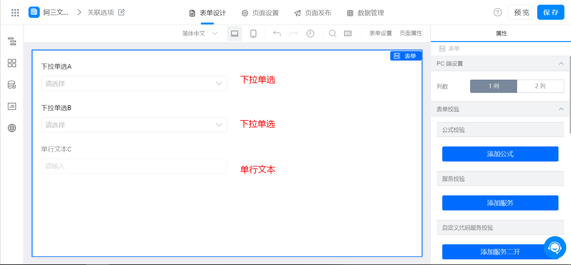
Task: Open 页面属性 in the toolbar
Action: 411,33
